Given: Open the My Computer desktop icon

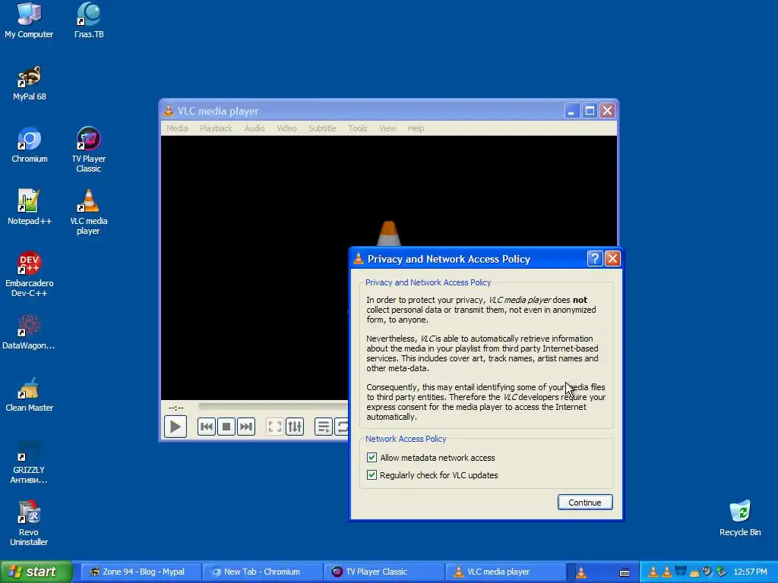Looking at the screenshot, I should pos(29,20).
